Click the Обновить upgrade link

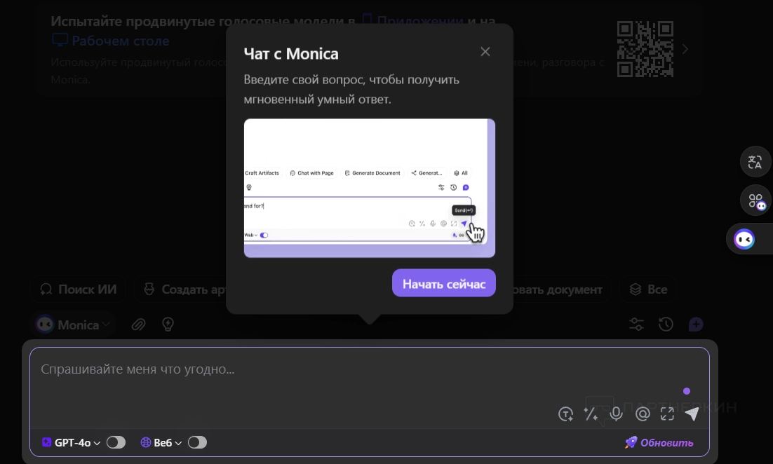click(659, 442)
